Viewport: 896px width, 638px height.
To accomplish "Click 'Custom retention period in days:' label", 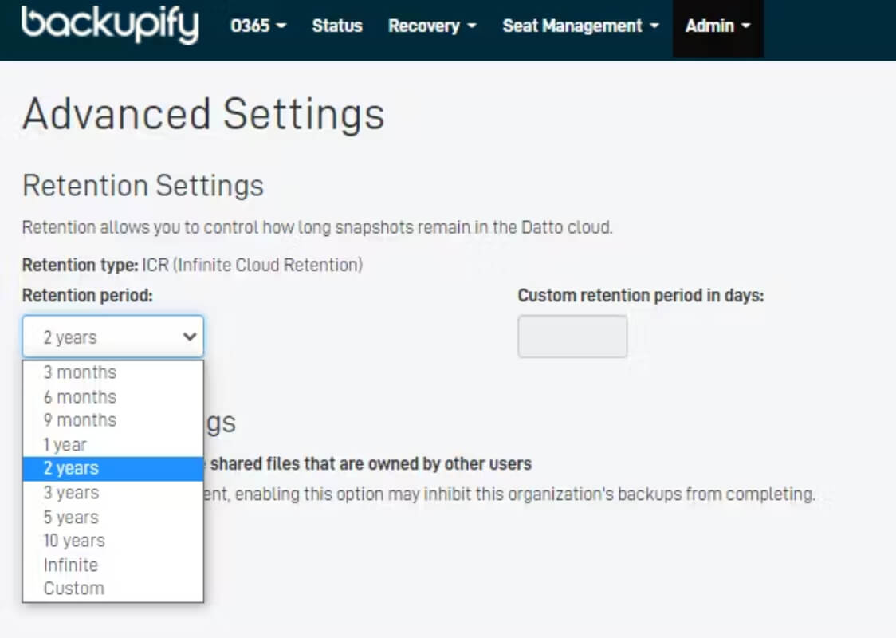I will [x=641, y=296].
